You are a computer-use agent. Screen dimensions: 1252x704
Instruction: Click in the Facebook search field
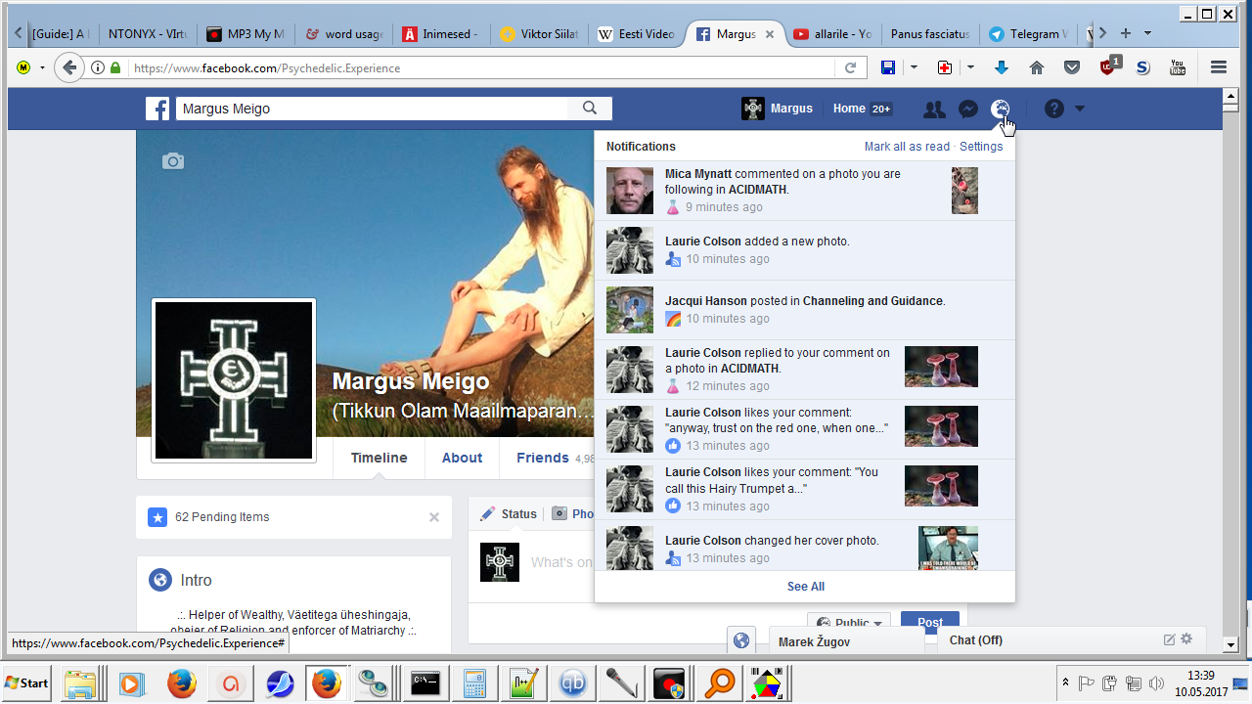click(x=372, y=109)
